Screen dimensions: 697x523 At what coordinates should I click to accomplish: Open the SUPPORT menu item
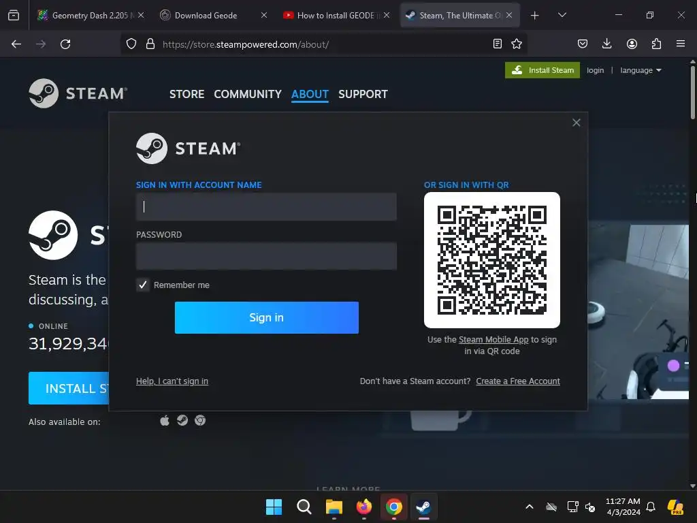point(363,94)
